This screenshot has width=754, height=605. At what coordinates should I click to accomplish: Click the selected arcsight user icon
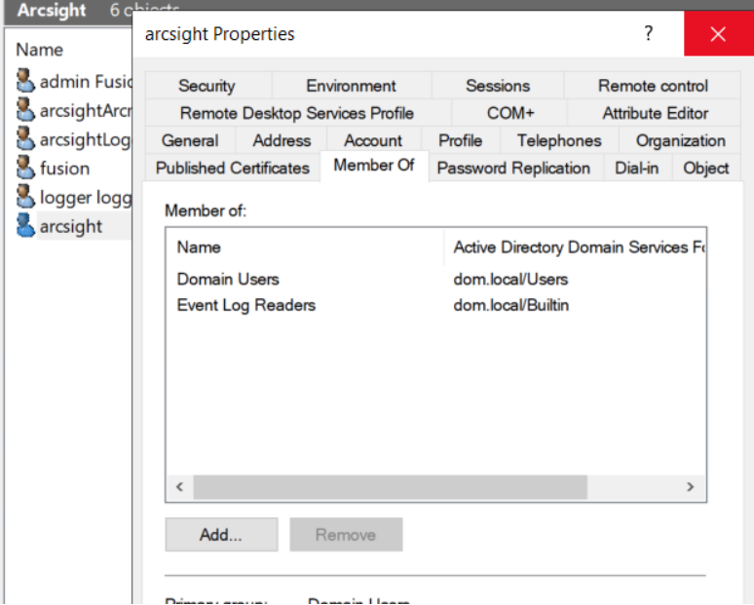(x=25, y=225)
